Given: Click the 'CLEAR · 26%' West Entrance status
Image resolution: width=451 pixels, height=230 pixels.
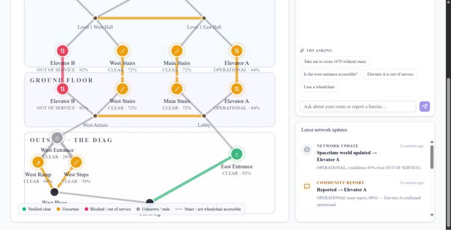Looking at the screenshot, I should click(x=57, y=157).
